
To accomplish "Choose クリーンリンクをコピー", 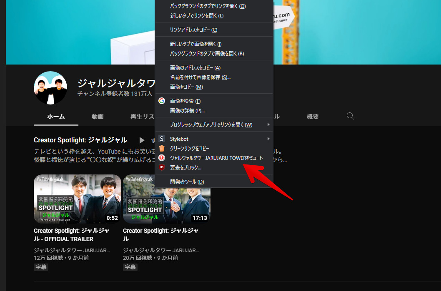I will click(214, 148).
